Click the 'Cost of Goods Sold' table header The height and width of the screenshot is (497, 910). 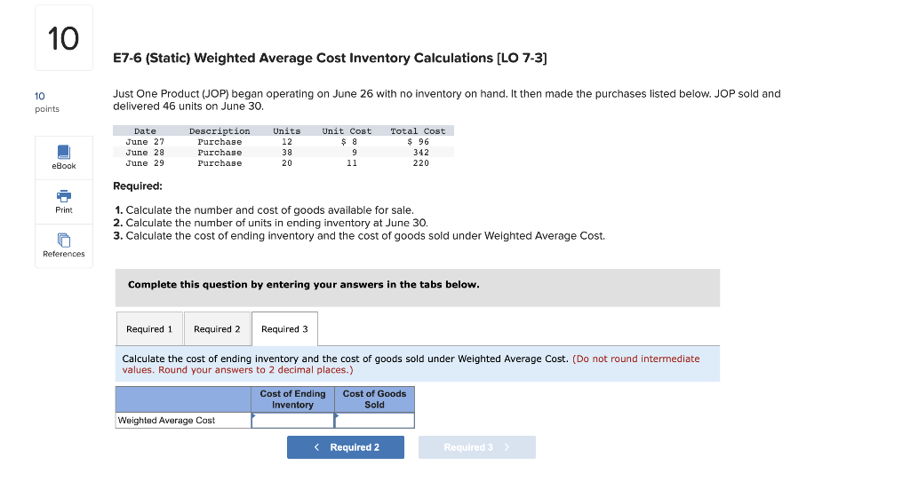click(375, 399)
